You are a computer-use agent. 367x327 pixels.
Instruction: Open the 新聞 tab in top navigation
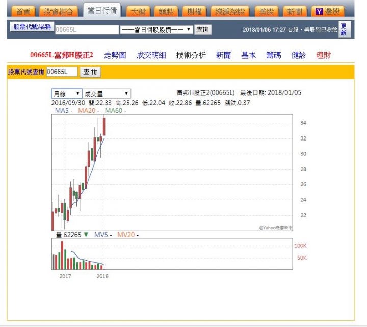[x=295, y=11]
